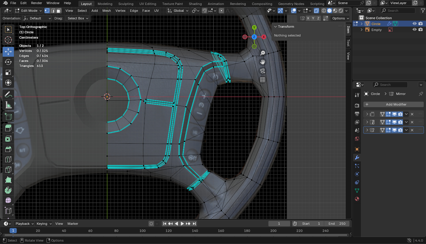The height and width of the screenshot is (244, 426).
Task: Switch to the UV Editing workspace tab
Action: coord(147,4)
